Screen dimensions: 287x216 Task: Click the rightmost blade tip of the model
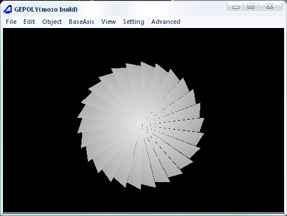[x=203, y=134]
